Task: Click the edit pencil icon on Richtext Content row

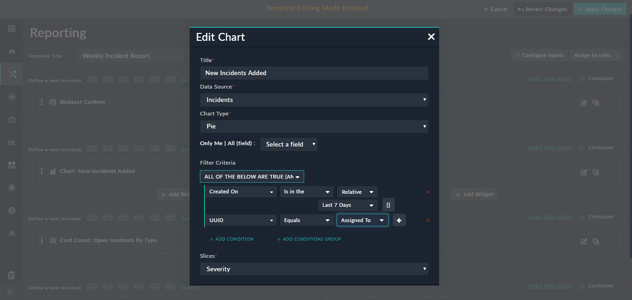Action: coord(584,102)
